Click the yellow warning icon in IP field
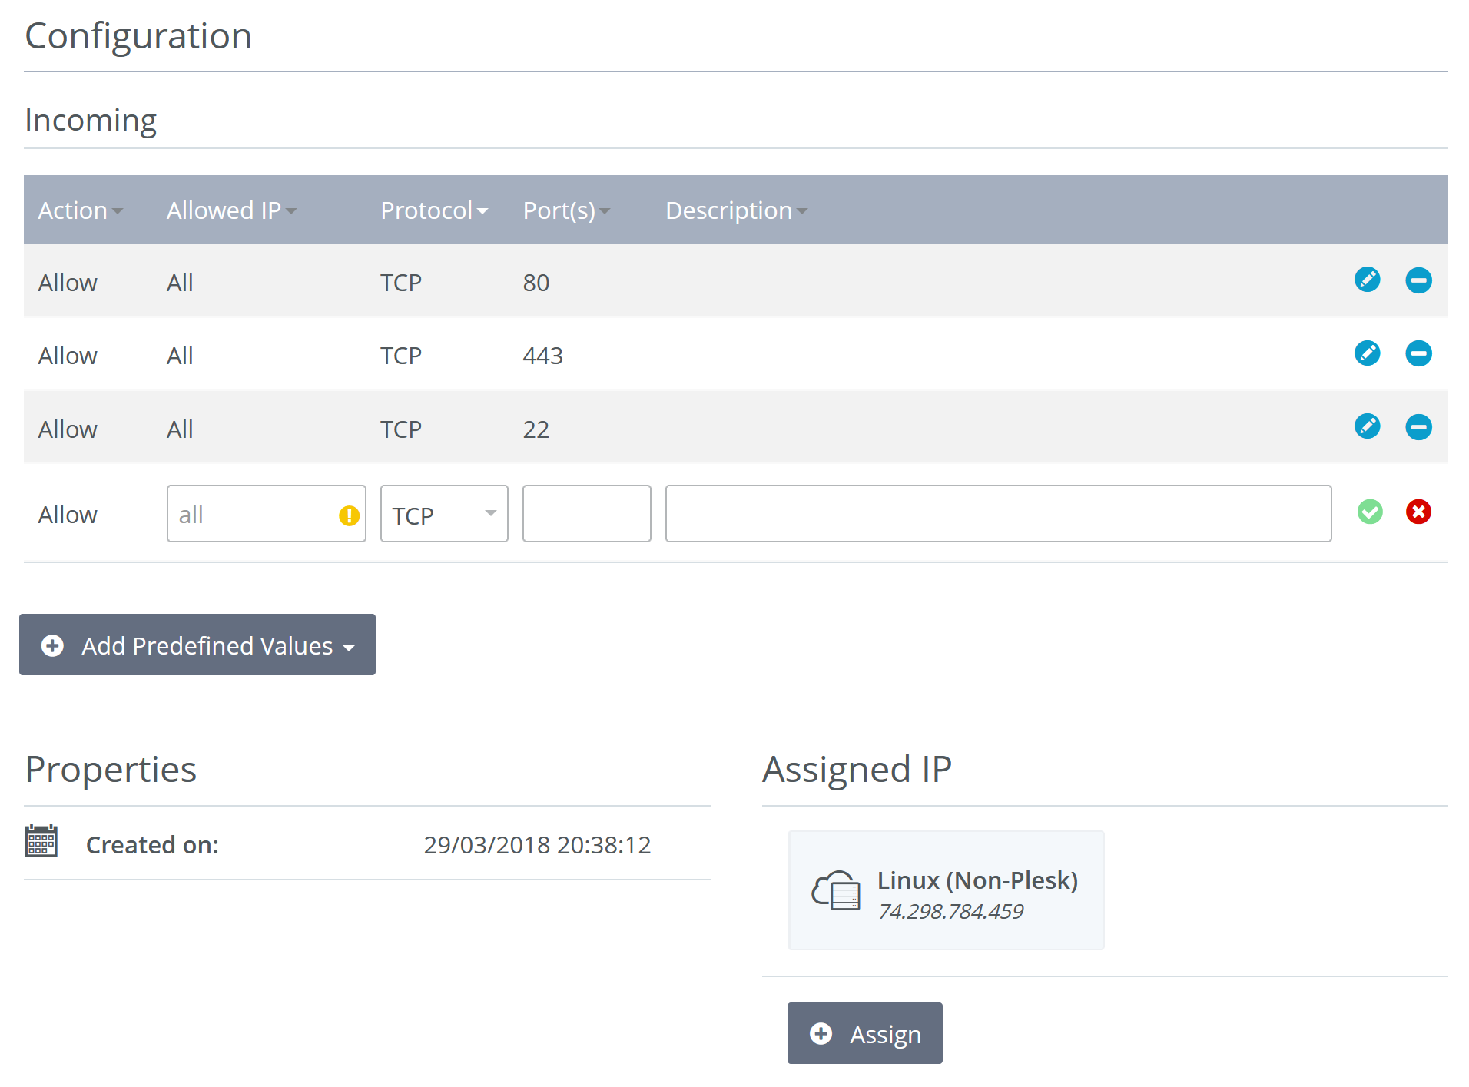Viewport: 1469px width, 1087px height. (x=349, y=515)
